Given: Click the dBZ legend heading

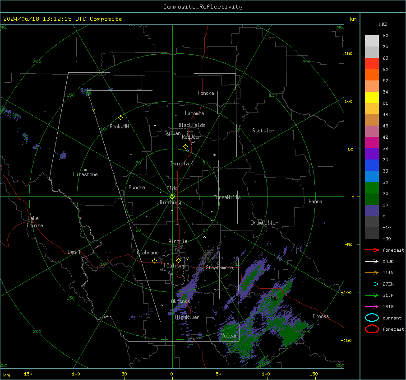Looking at the screenshot, I should pos(383,24).
